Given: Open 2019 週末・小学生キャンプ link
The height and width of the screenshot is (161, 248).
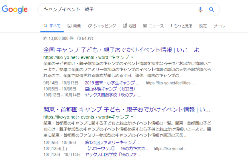Looking at the screenshot, I should coord(112,83).
